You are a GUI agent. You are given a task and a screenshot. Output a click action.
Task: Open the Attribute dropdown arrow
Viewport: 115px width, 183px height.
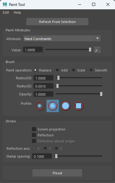click(x=97, y=39)
